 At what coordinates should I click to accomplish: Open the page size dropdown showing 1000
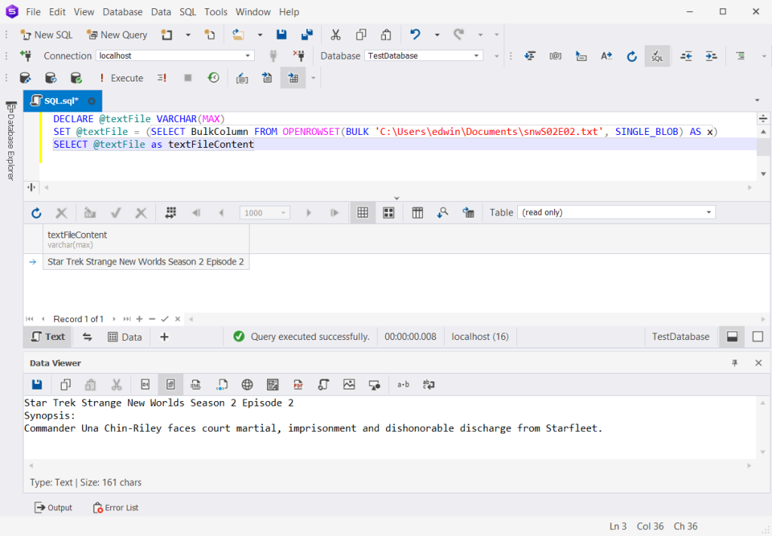265,213
